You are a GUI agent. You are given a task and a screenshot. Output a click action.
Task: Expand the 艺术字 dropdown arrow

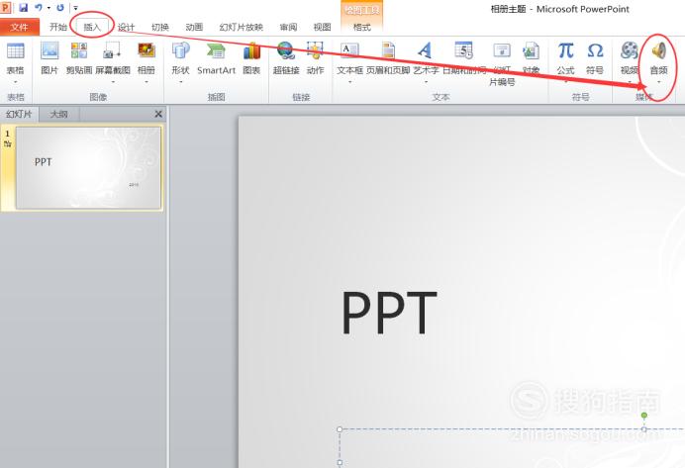click(x=426, y=82)
